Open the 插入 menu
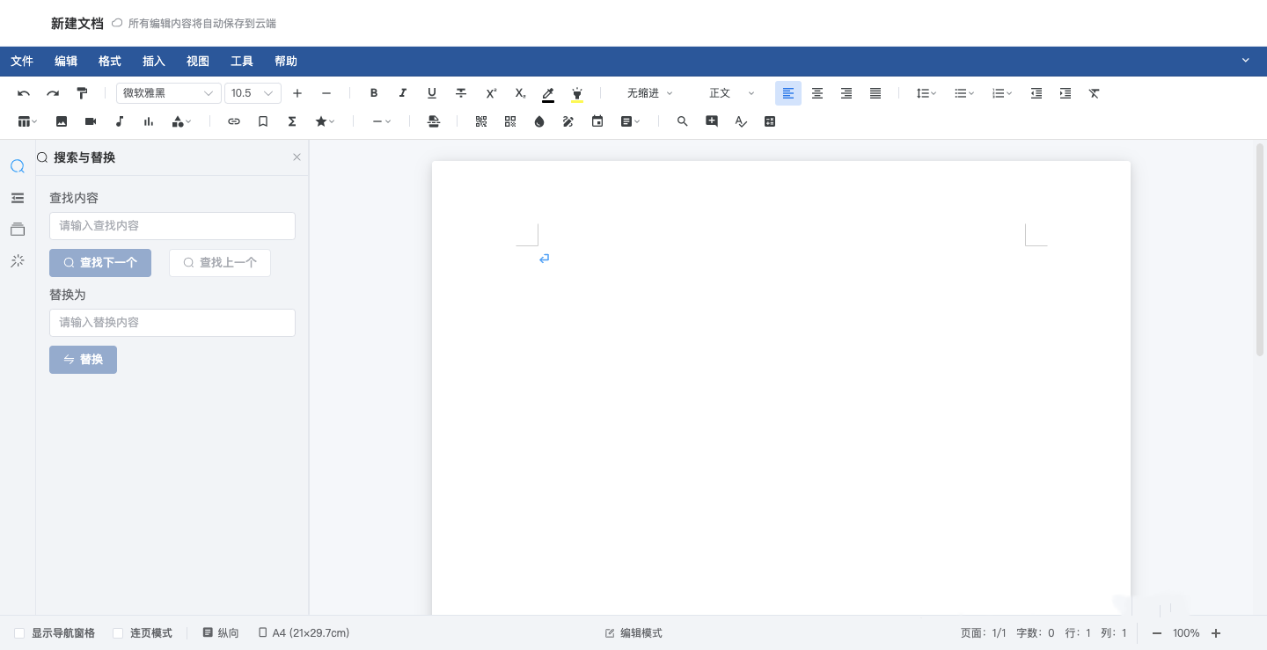This screenshot has width=1267, height=650. (x=154, y=62)
